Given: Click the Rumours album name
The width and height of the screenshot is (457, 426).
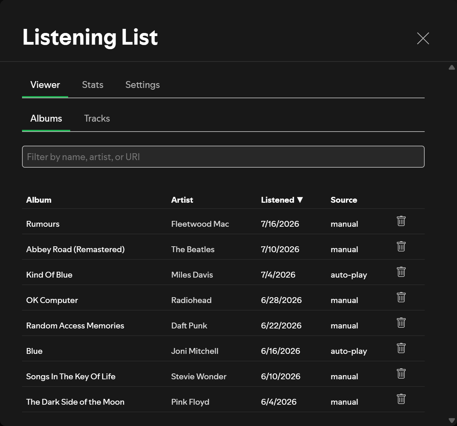Looking at the screenshot, I should point(43,224).
